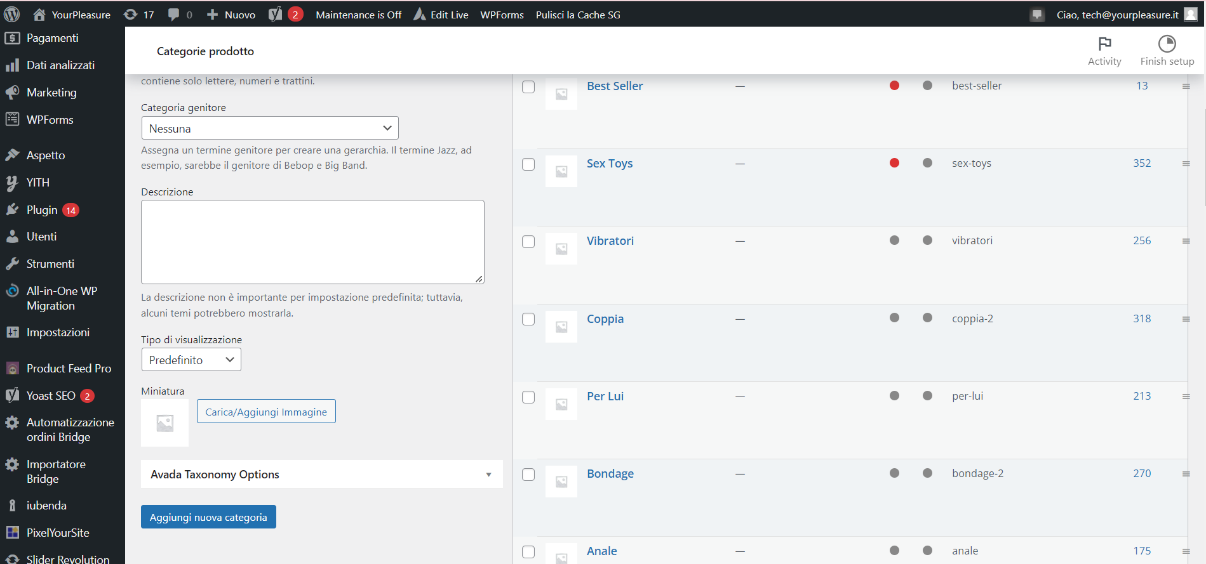Open WPForms in the admin bar
This screenshot has height=564, width=1206.
pyautogui.click(x=502, y=15)
